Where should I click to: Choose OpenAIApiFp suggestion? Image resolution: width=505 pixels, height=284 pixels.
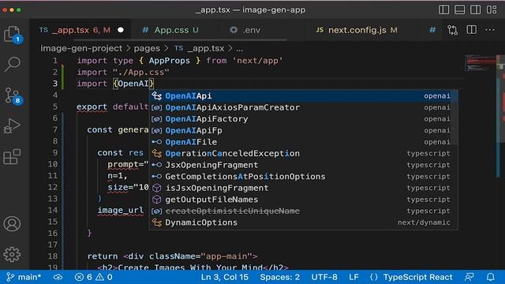click(303, 130)
